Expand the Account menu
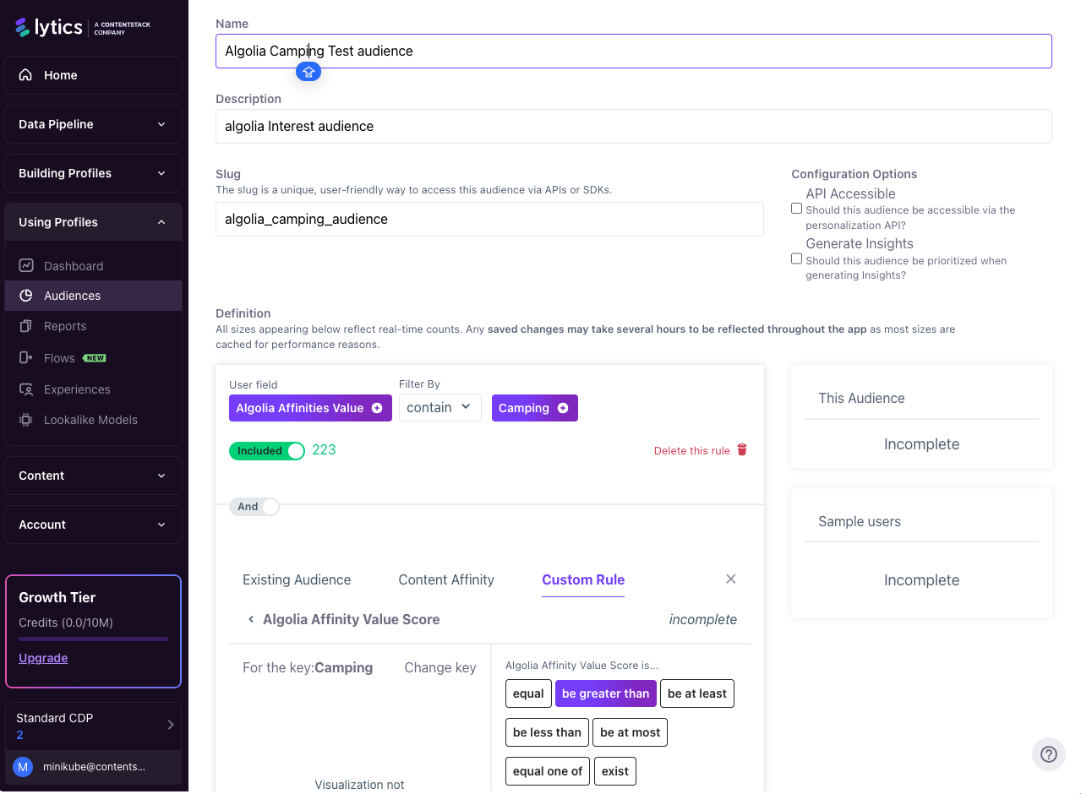1081x794 pixels. click(93, 525)
